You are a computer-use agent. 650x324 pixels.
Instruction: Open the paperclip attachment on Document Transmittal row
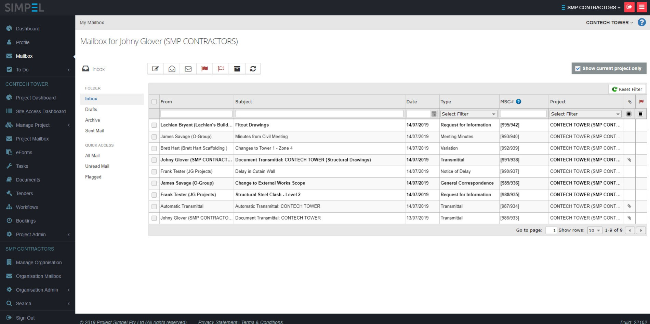click(x=629, y=159)
